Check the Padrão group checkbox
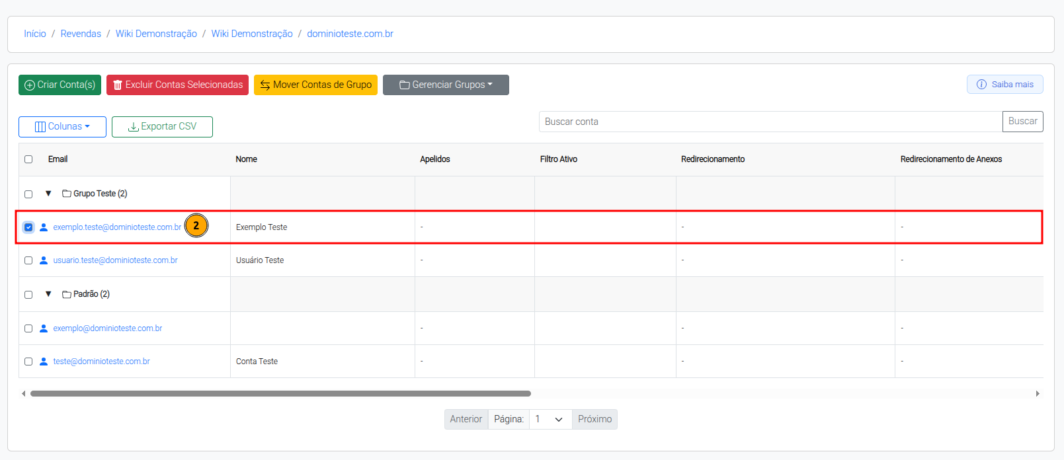The image size is (1064, 460). coord(28,295)
